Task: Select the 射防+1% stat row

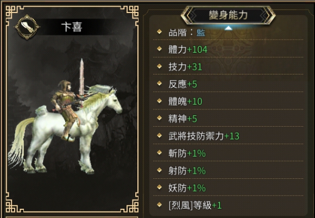Action: (x=228, y=171)
